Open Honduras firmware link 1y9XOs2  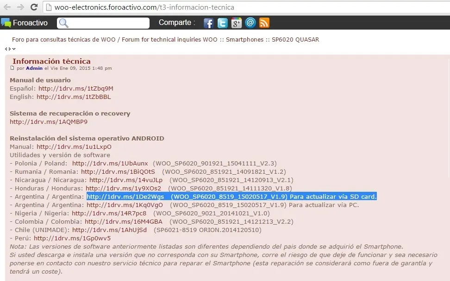click(124, 188)
